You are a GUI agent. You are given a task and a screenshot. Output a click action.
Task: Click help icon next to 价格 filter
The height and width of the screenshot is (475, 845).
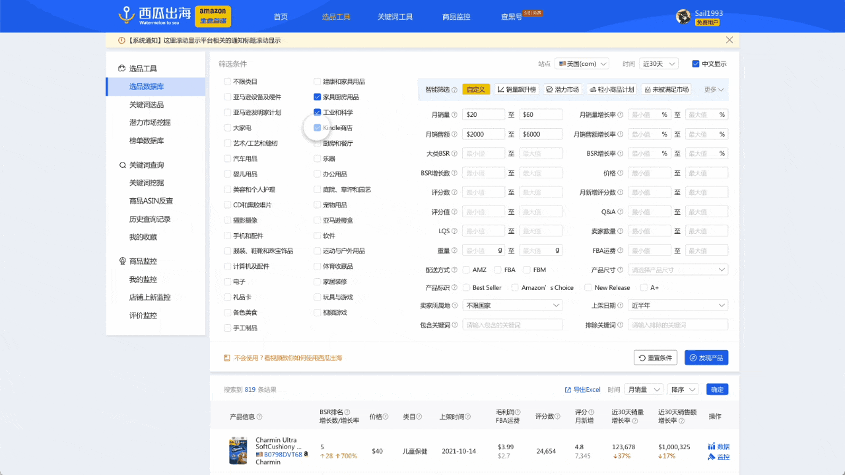point(621,173)
